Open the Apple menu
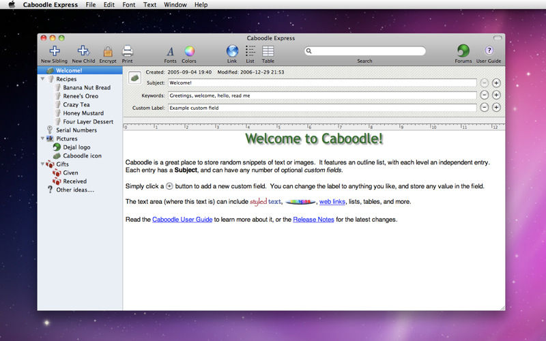This screenshot has height=341, width=546. point(12,5)
